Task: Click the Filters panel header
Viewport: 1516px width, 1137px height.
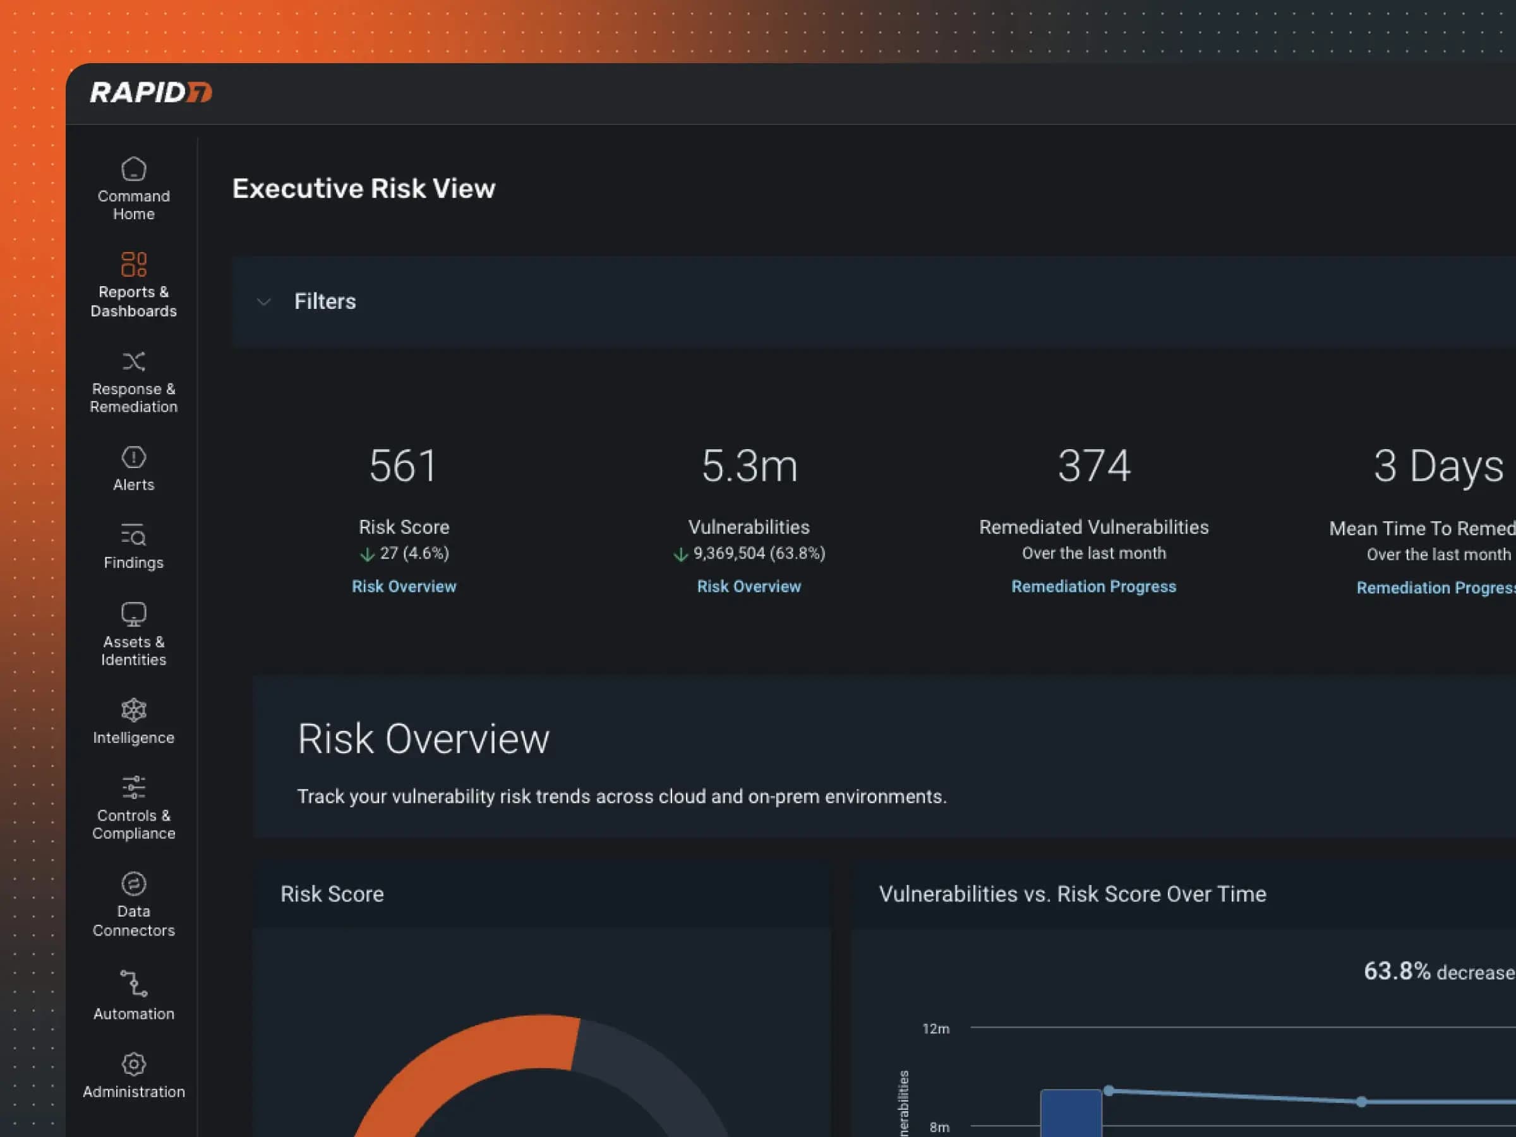Action: click(x=325, y=301)
